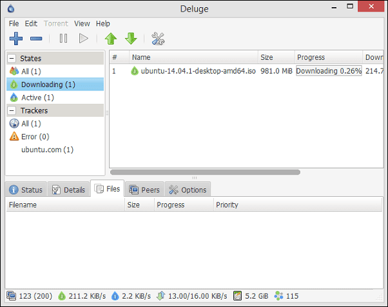The height and width of the screenshot is (307, 388).
Task: Click the horizontal scrollbar under torrent list
Action: 205,172
